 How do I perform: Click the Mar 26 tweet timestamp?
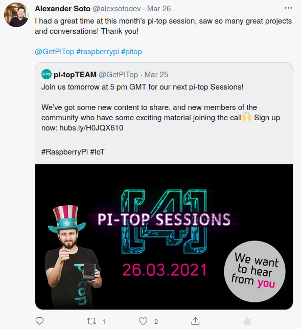tap(159, 9)
